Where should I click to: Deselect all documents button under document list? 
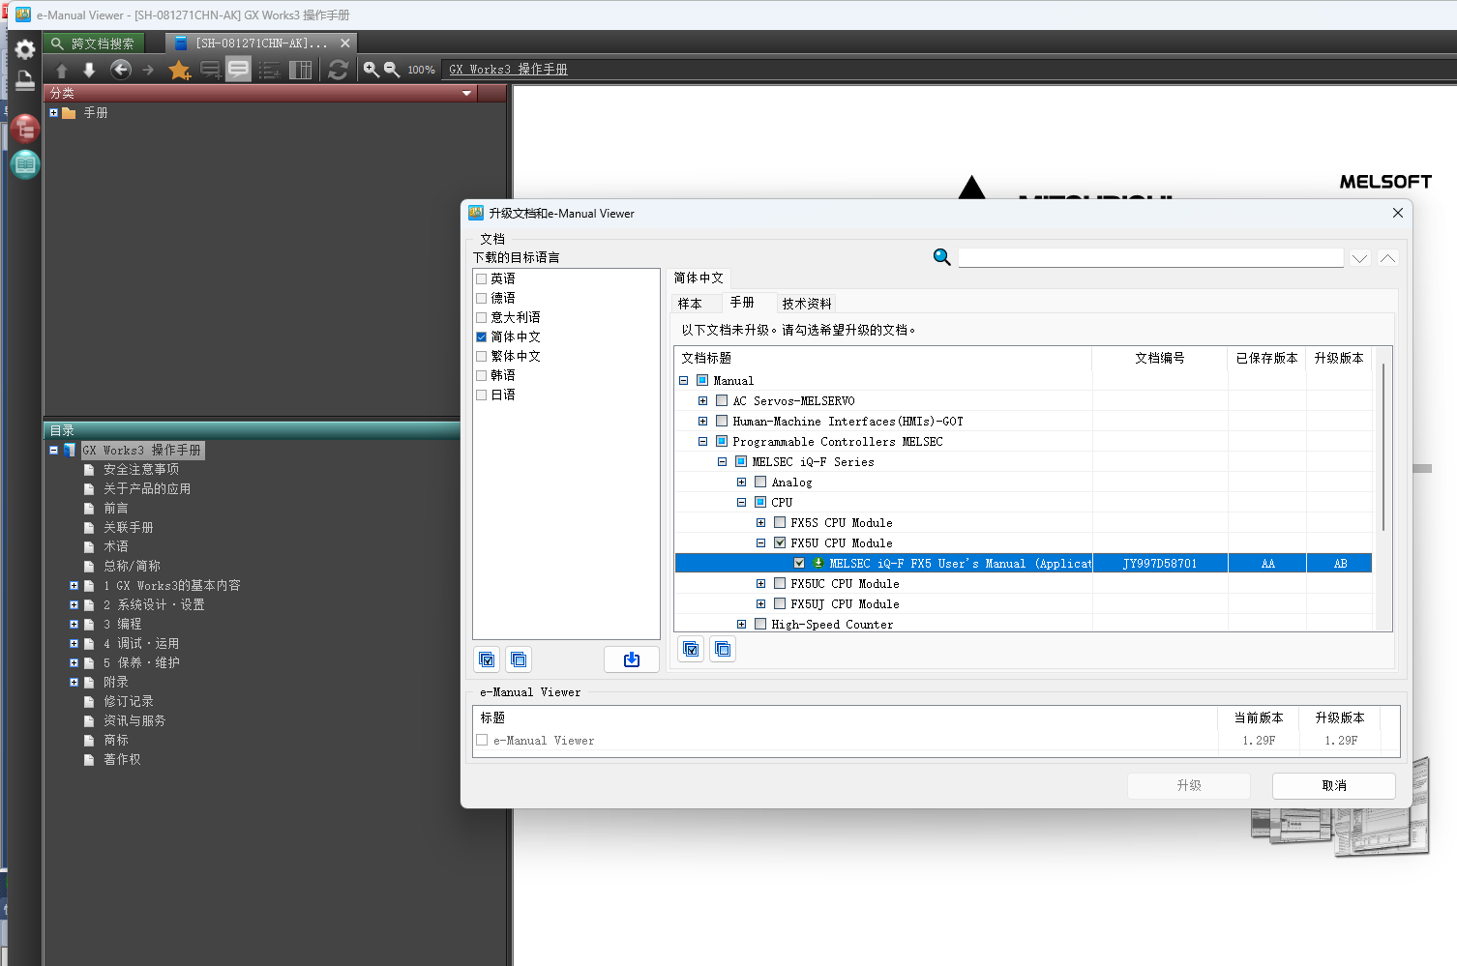723,649
